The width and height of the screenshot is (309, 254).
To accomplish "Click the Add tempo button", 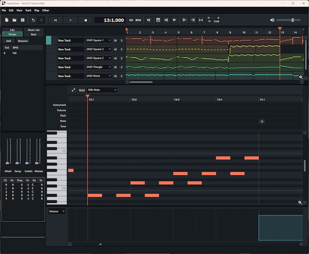I will (x=8, y=41).
